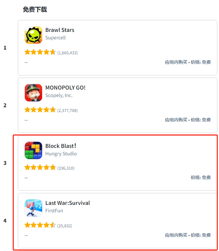Viewport: 219px width, 251px height.
Task: Click the MONOPOLY GO! app icon
Action: tap(33, 93)
